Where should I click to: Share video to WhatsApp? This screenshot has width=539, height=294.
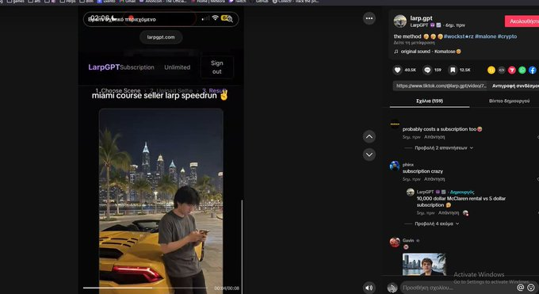(522, 70)
